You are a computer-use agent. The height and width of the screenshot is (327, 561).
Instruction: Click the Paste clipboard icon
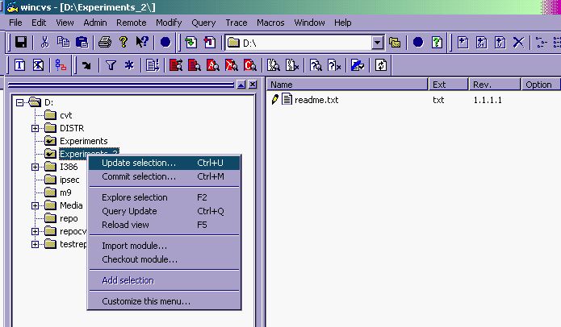click(82, 42)
